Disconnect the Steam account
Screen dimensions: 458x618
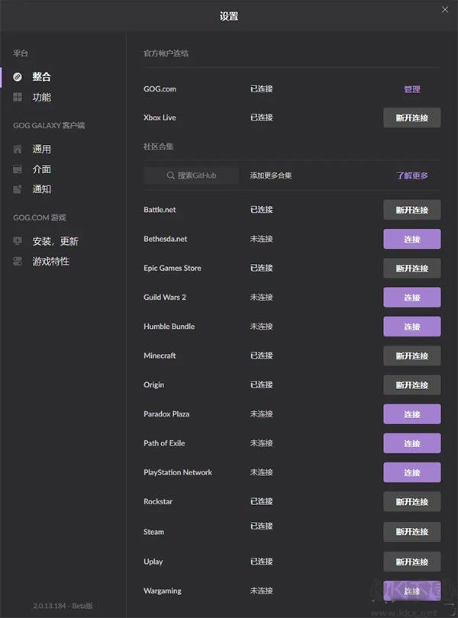(411, 533)
